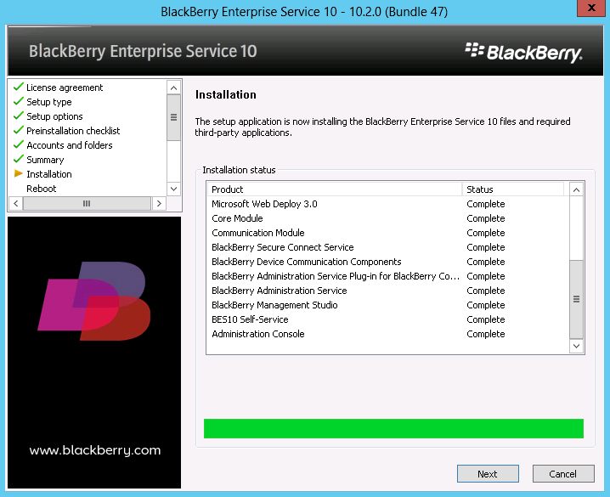The height and width of the screenshot is (497, 610).
Task: Select License agreement step
Action: click(x=65, y=88)
